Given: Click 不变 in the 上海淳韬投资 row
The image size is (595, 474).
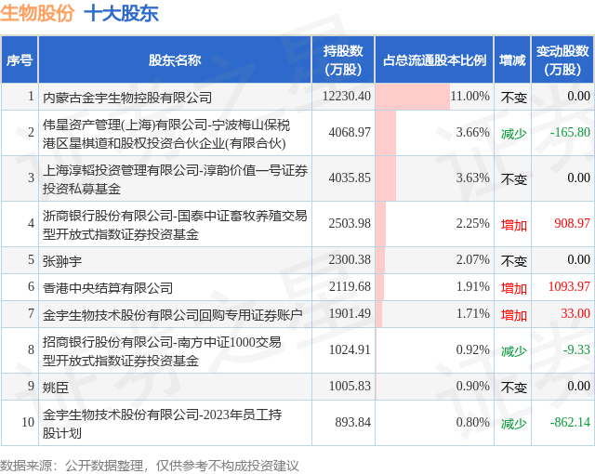Looking at the screenshot, I should click(x=514, y=179).
